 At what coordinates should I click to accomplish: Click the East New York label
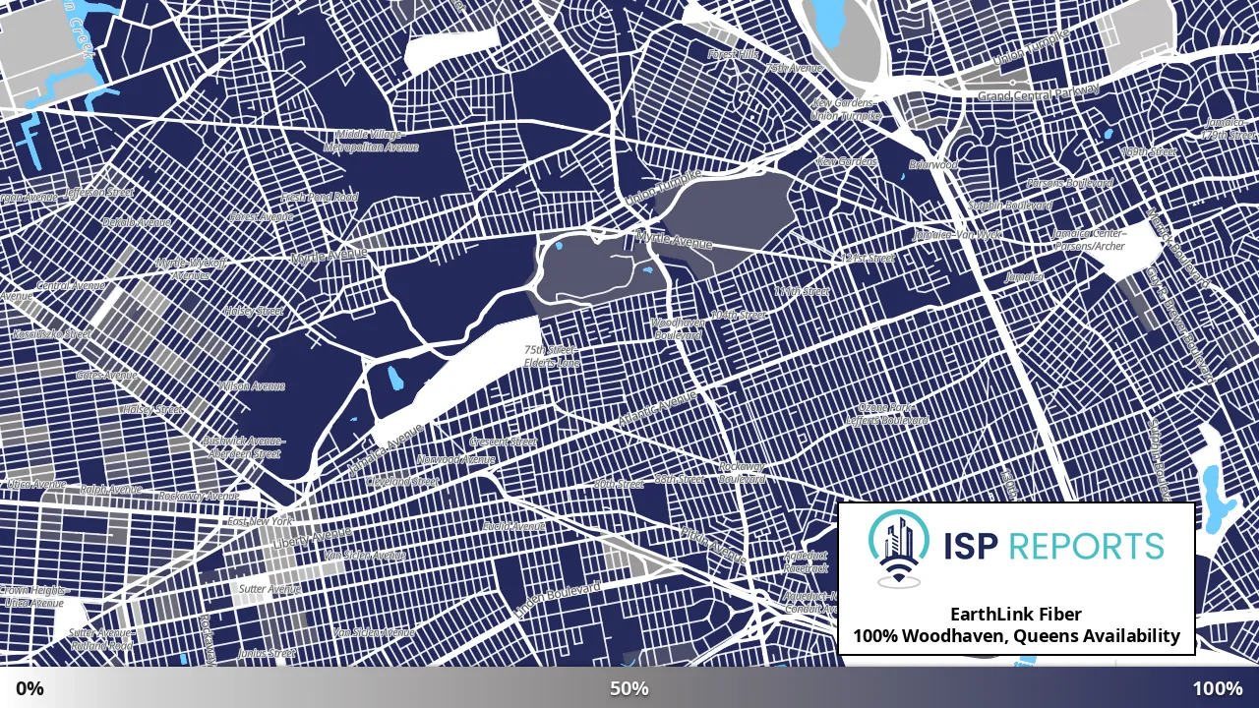tap(261, 520)
